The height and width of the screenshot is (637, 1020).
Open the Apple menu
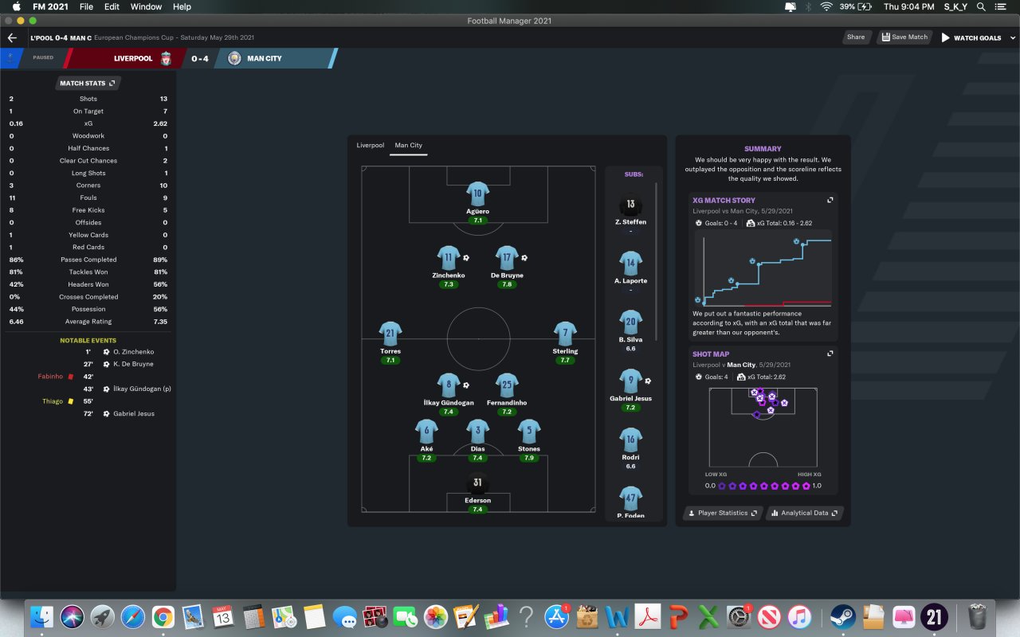pyautogui.click(x=15, y=6)
